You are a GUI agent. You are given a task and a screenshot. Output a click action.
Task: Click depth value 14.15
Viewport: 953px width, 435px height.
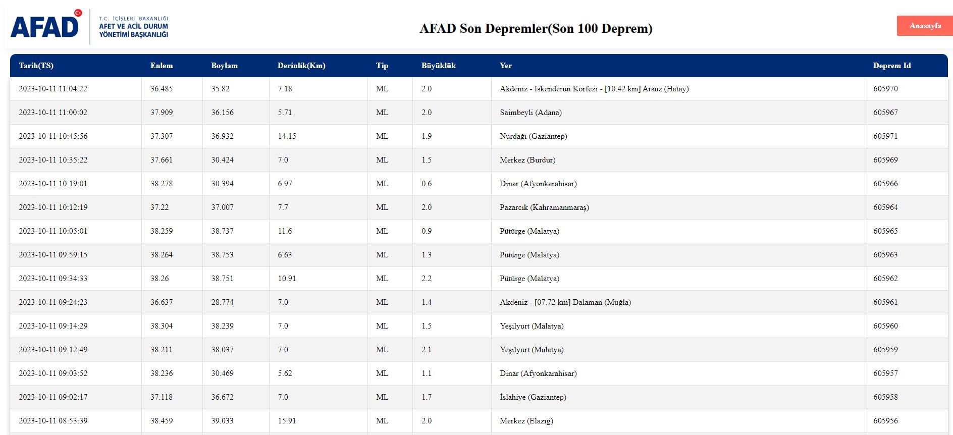click(287, 136)
